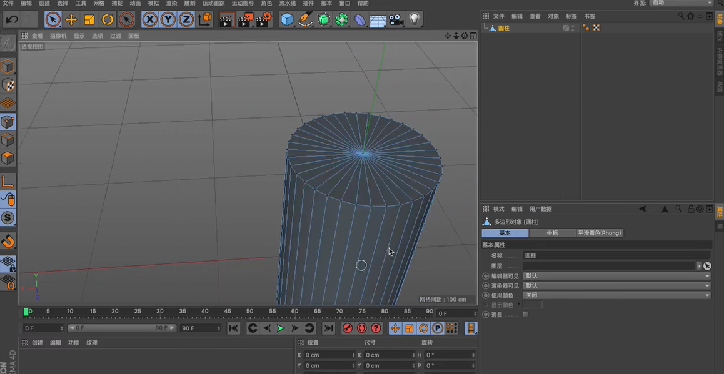Open the 界面 layout dropdown
This screenshot has height=374, width=724.
coord(680,2)
